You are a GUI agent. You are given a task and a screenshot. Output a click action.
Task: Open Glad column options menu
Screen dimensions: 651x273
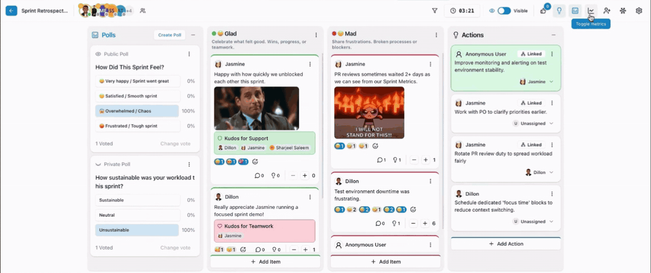[316, 35]
